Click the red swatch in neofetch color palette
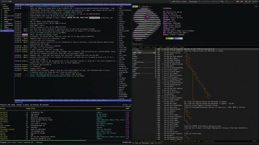259x145 pixels. point(167,38)
